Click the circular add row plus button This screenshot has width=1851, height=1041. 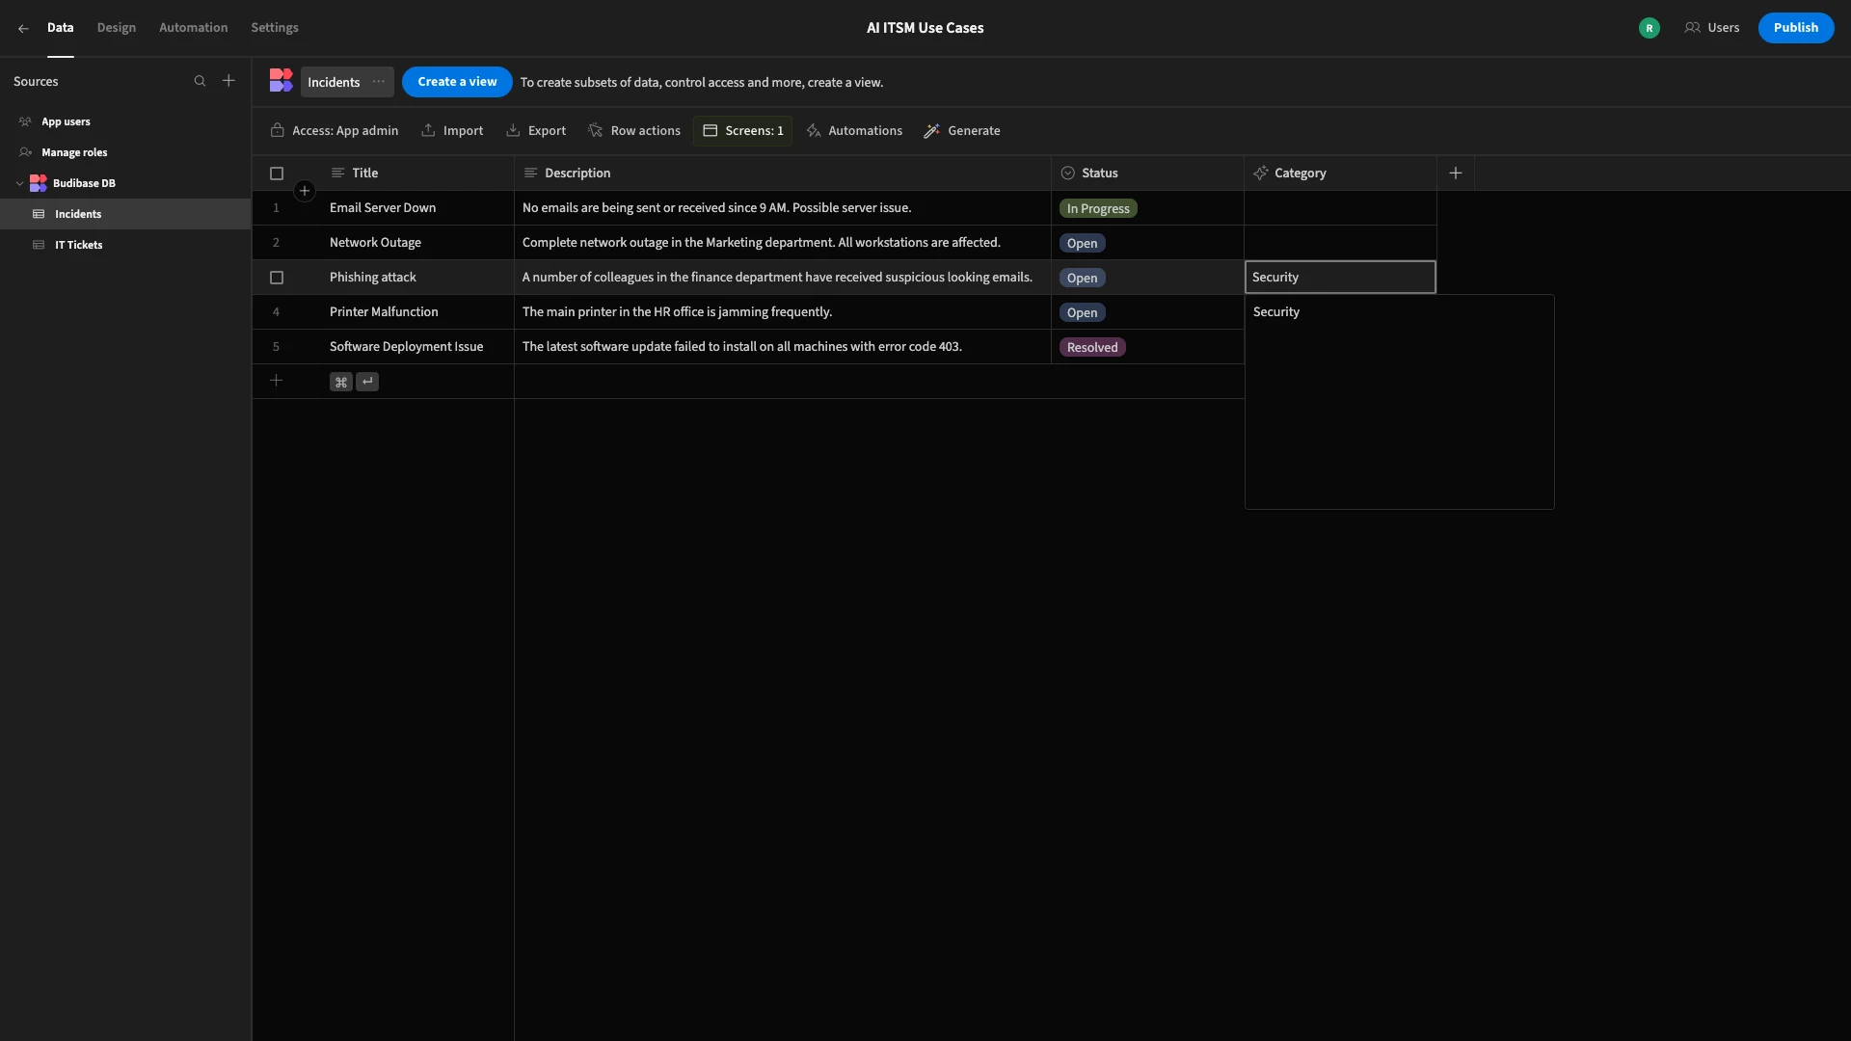[x=305, y=191]
